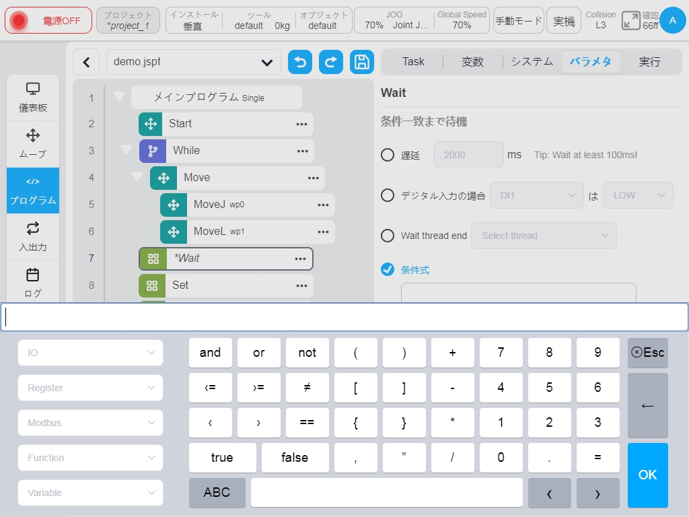Open the IO dropdown in keyboard
689x517 pixels.
pos(91,353)
